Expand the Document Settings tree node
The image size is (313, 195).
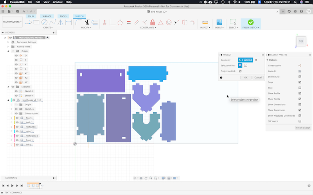[8, 42]
